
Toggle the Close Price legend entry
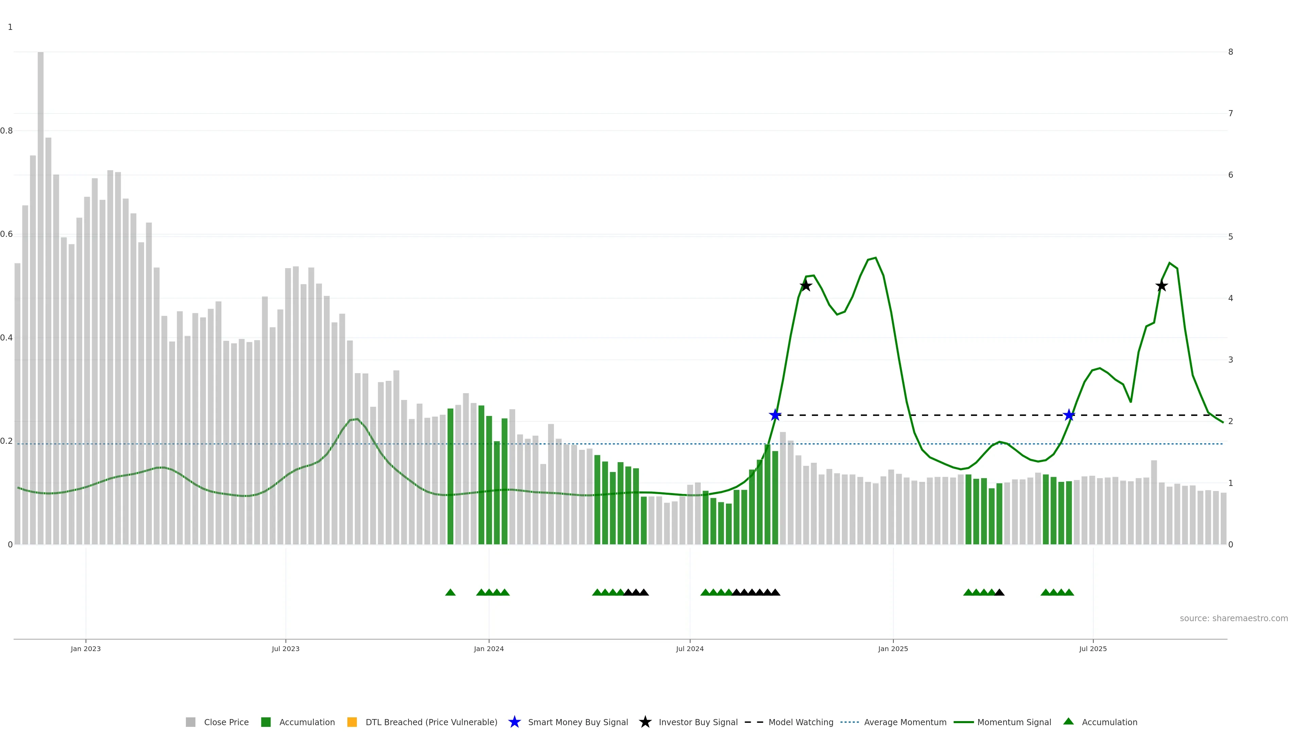coord(226,722)
